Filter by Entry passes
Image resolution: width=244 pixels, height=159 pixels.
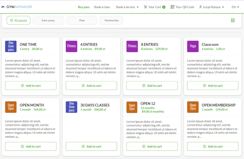pos(48,20)
